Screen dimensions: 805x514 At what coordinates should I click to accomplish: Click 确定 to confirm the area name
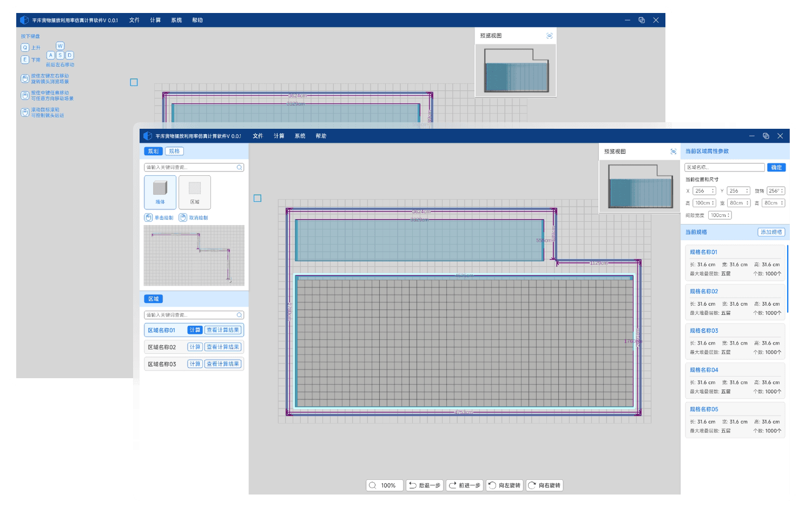pos(776,168)
